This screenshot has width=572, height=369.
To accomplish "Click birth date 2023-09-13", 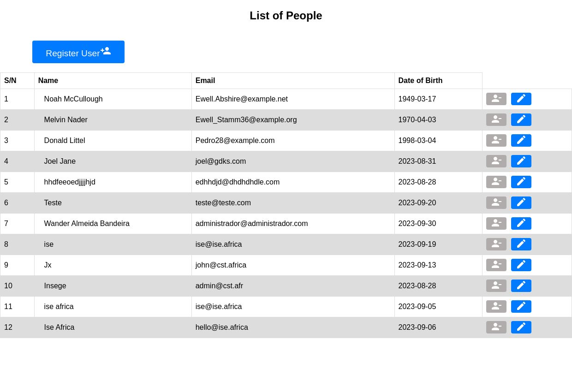I will coord(417,265).
